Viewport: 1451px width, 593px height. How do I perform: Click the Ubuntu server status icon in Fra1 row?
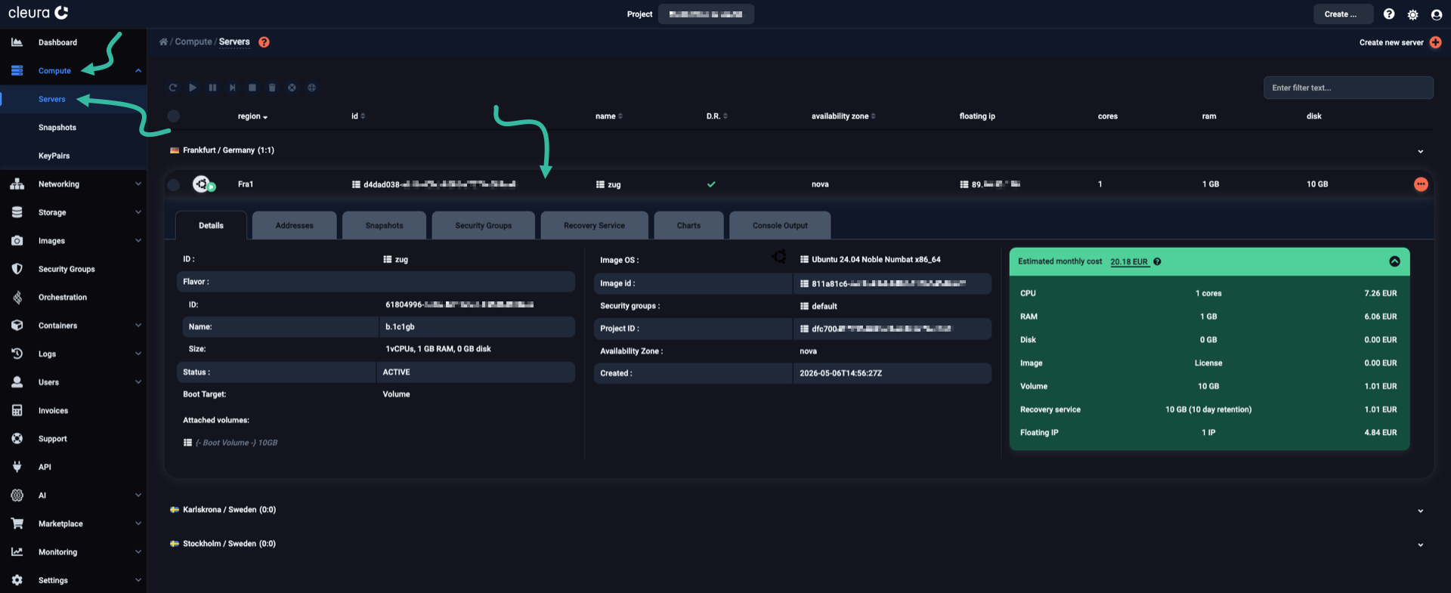click(203, 184)
